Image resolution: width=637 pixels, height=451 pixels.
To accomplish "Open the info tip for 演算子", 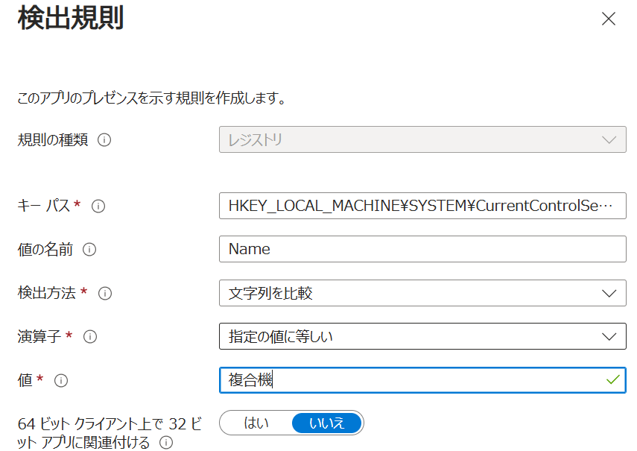I will pyautogui.click(x=90, y=337).
